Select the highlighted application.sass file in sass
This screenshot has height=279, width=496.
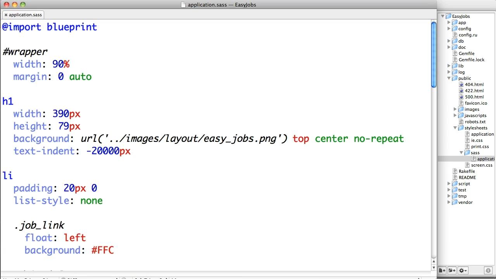click(x=467, y=159)
